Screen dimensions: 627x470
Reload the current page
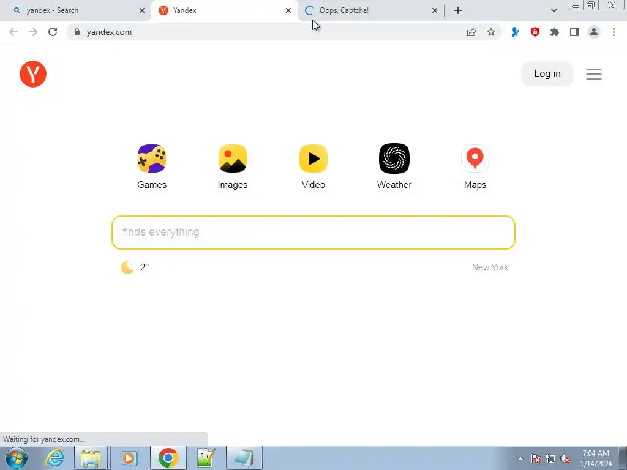click(x=53, y=32)
